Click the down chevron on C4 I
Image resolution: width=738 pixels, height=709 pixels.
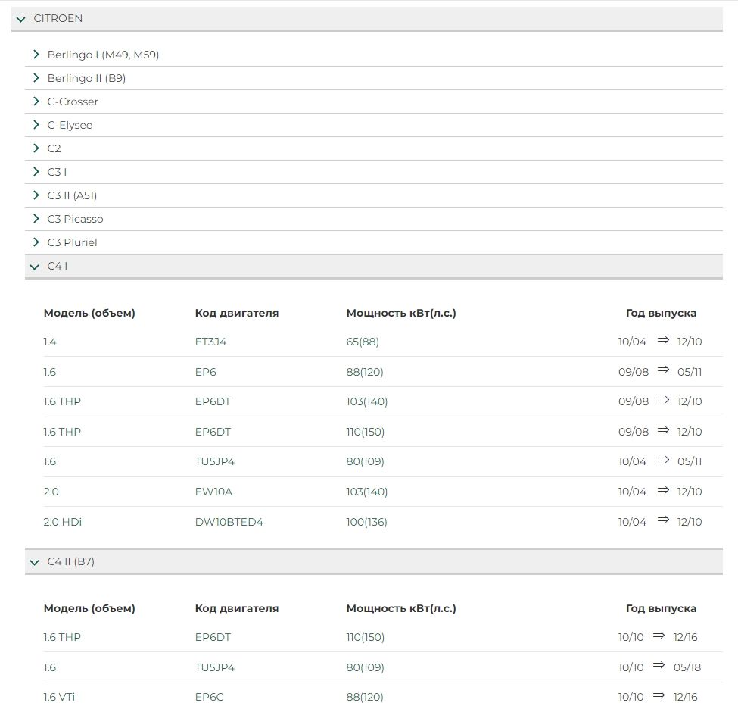pyautogui.click(x=34, y=267)
